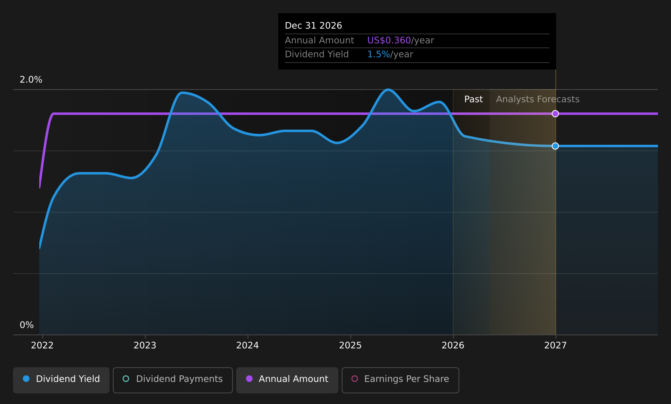Select purple Annual Amount marker at 2027
Screen dimensions: 671x404
coord(555,114)
